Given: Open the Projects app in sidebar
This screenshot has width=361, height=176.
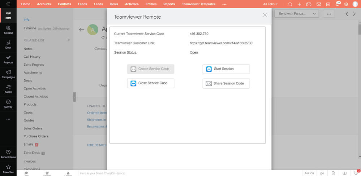Looking at the screenshot, I should (x=8, y=59).
